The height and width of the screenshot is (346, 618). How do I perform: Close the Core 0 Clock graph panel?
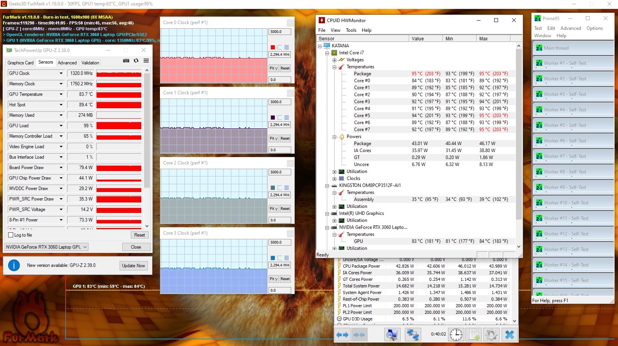(290, 23)
